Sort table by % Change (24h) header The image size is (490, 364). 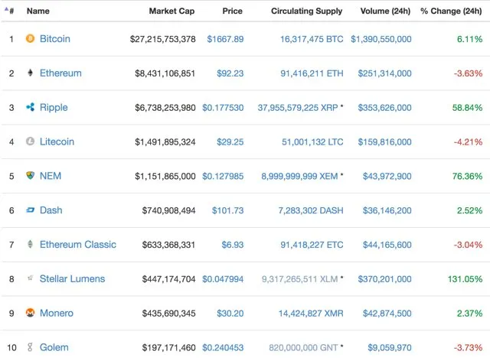(451, 11)
